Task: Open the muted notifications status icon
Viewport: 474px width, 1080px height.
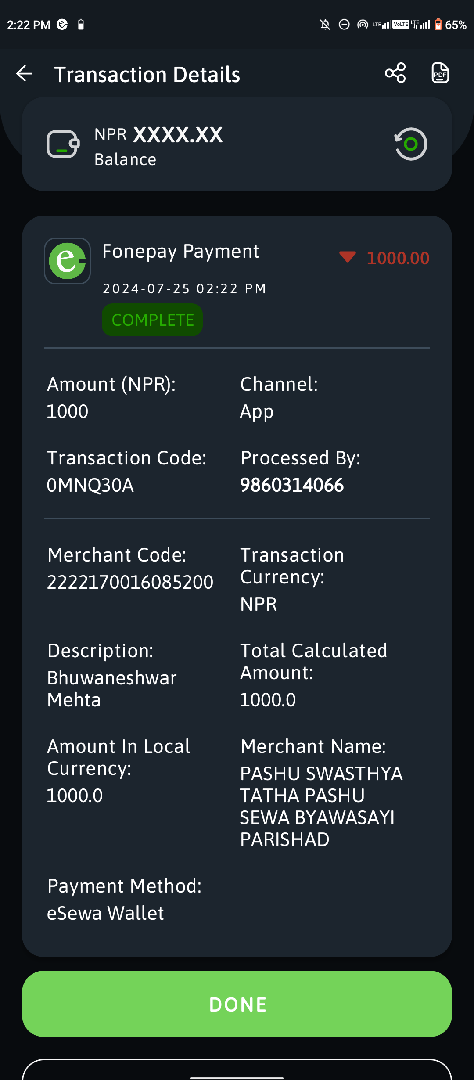Action: point(325,25)
